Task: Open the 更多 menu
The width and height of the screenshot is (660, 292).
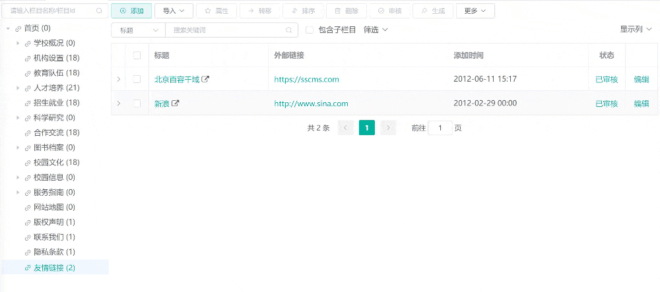Action: (475, 11)
